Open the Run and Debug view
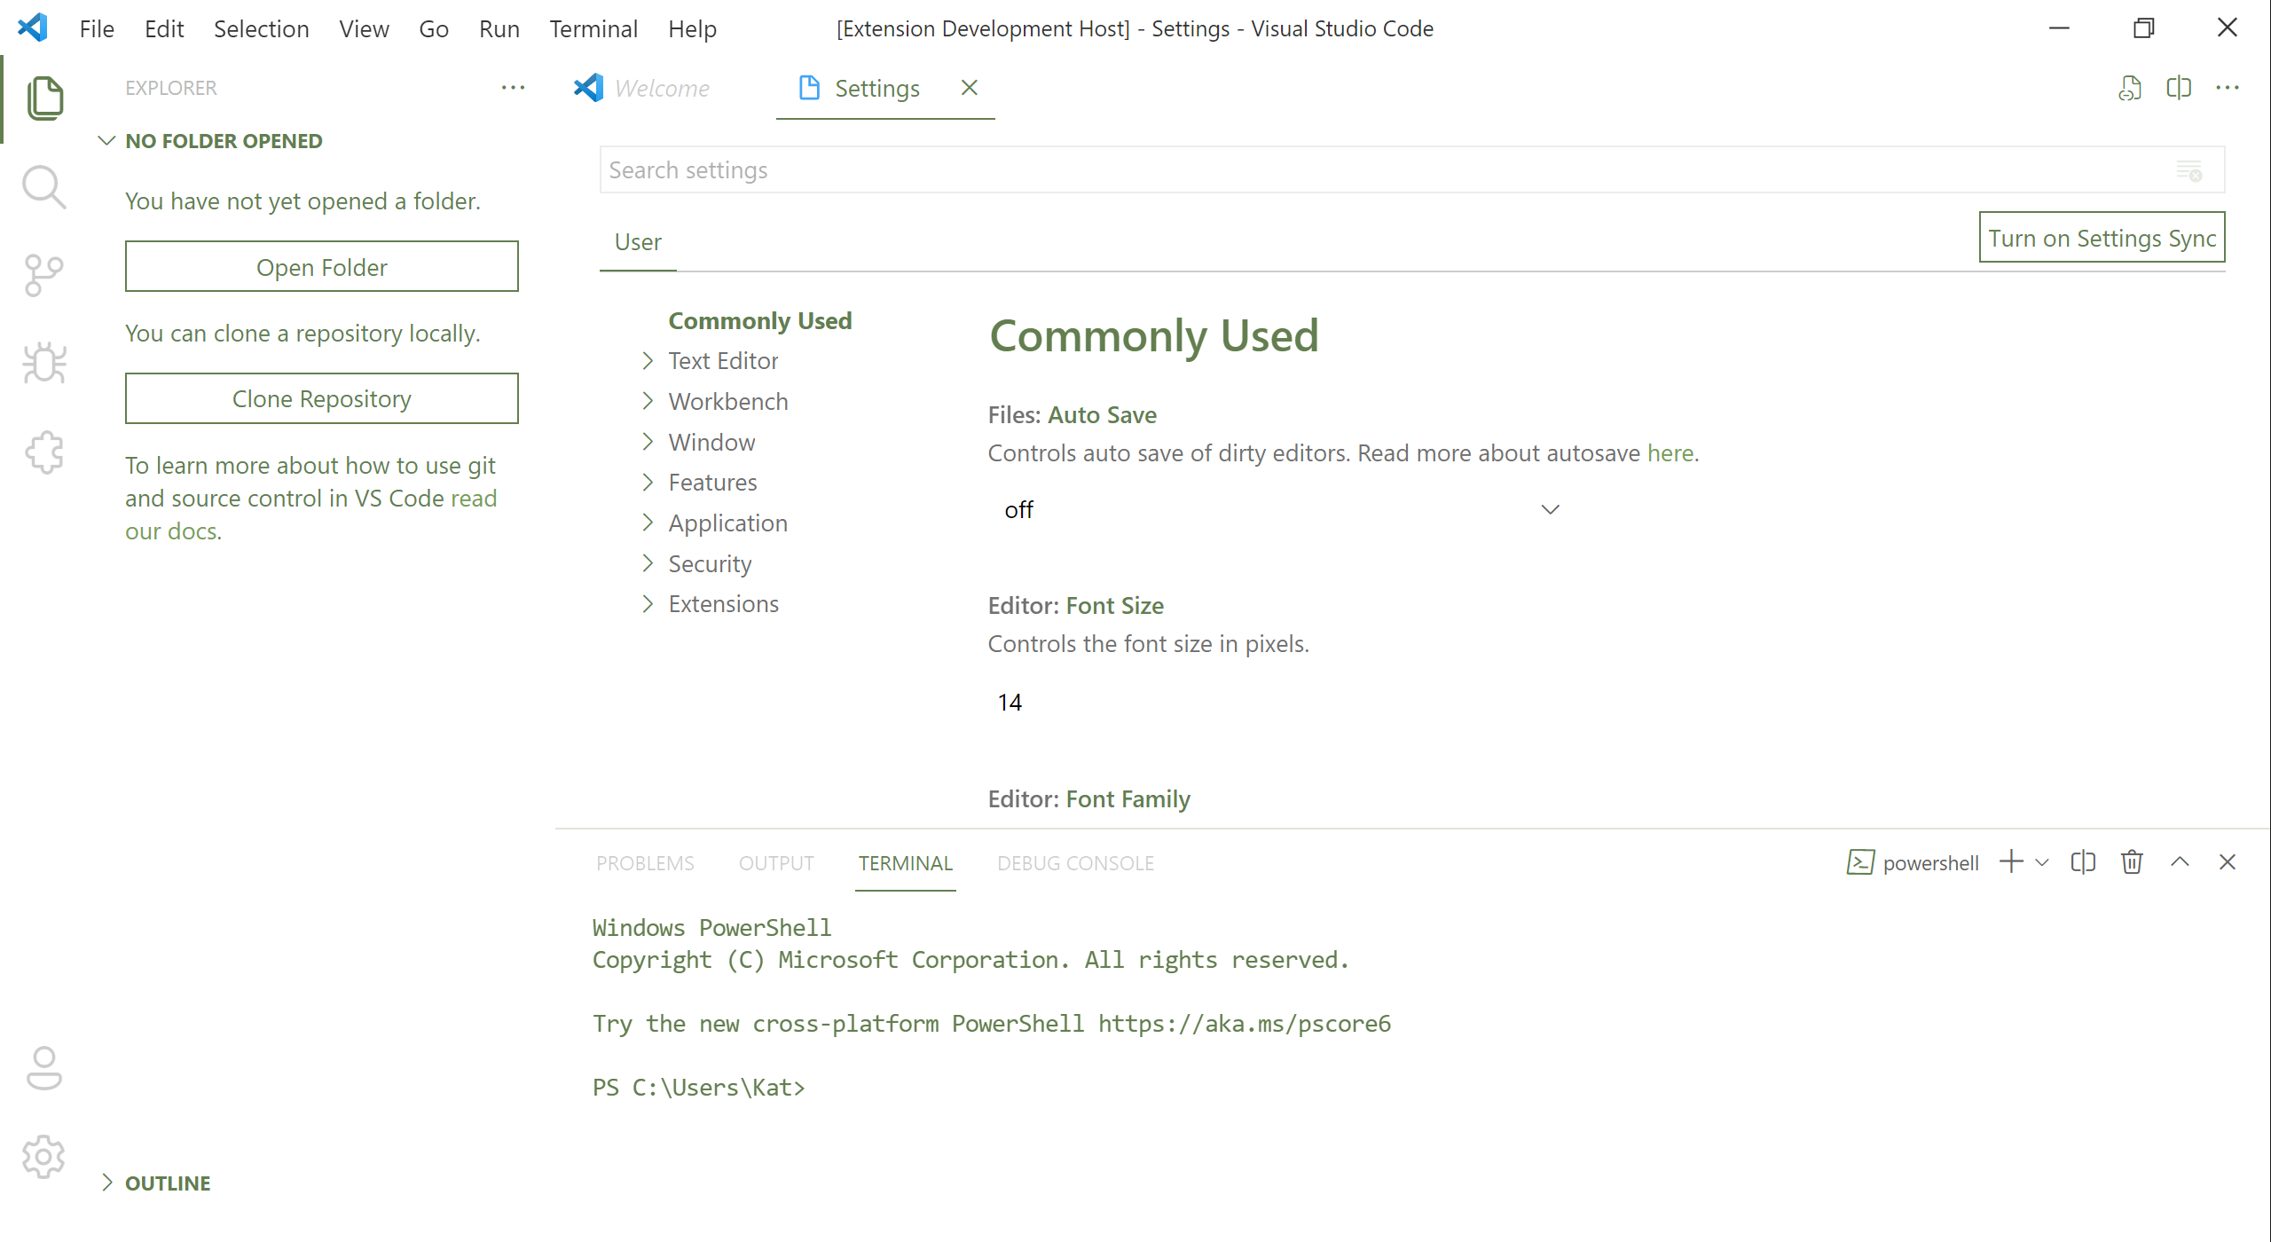 pos(43,364)
